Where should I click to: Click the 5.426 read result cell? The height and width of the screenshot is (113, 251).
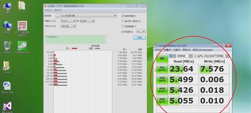pos(184,90)
